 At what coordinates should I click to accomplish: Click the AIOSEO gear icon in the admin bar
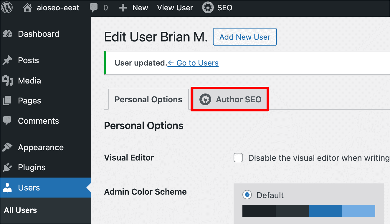click(207, 8)
